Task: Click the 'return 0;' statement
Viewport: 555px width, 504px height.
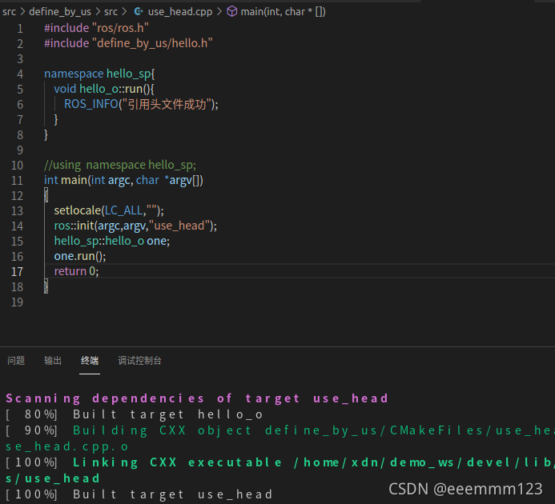Action: 76,271
